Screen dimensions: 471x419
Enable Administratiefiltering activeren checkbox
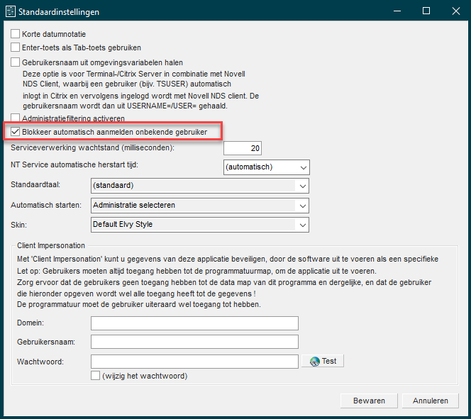tap(16, 118)
